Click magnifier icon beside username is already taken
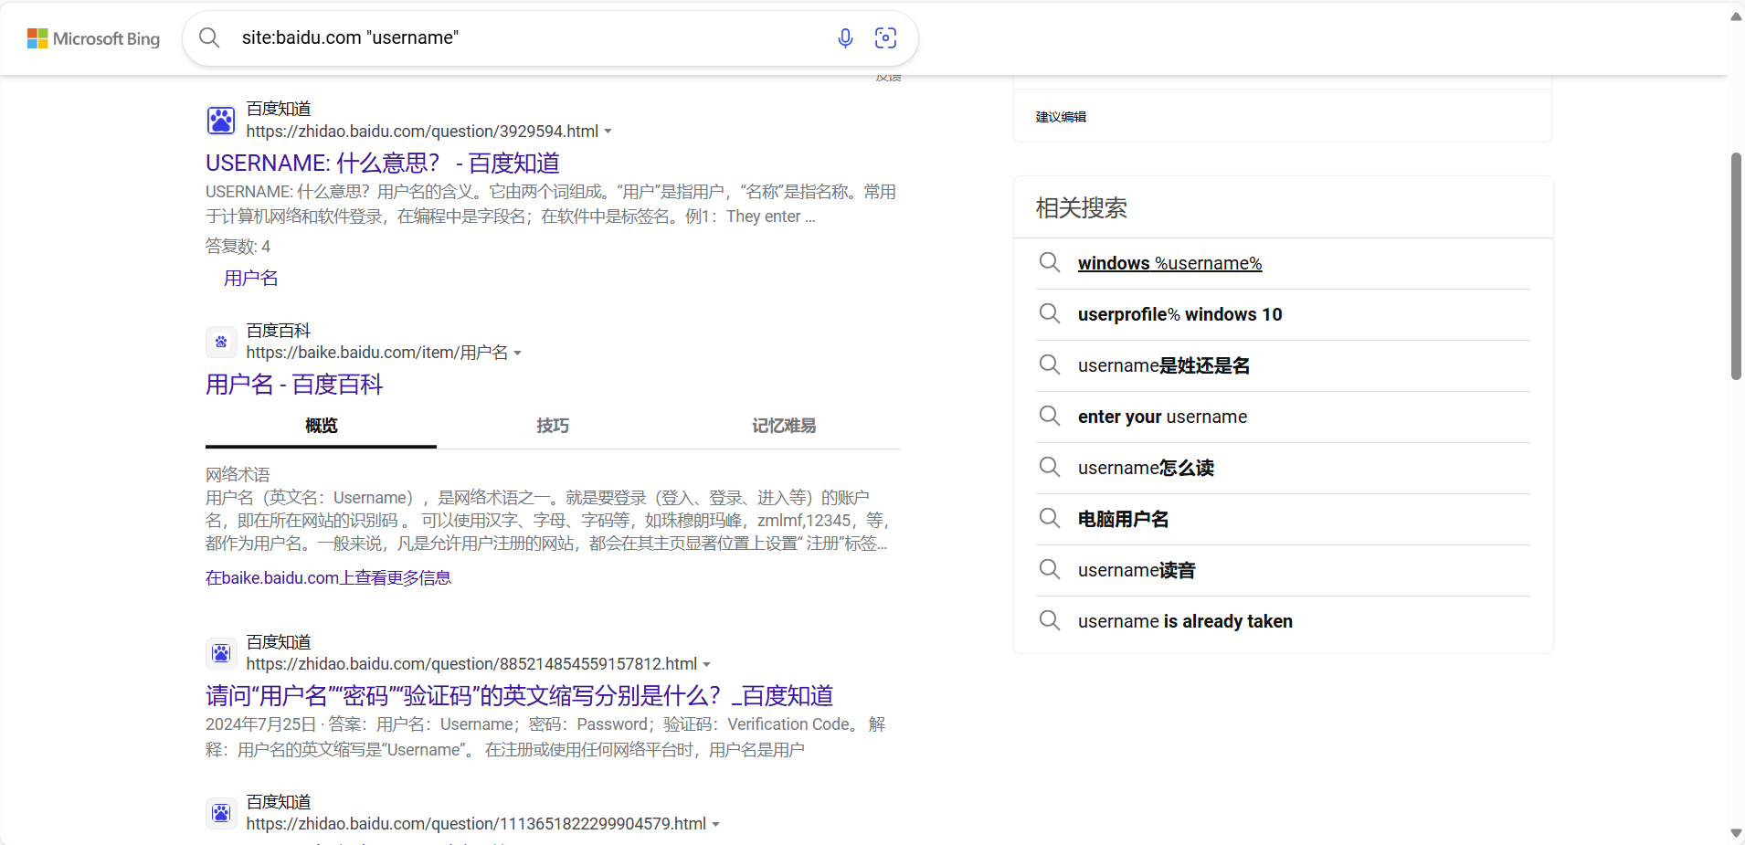This screenshot has width=1745, height=845. tap(1050, 621)
